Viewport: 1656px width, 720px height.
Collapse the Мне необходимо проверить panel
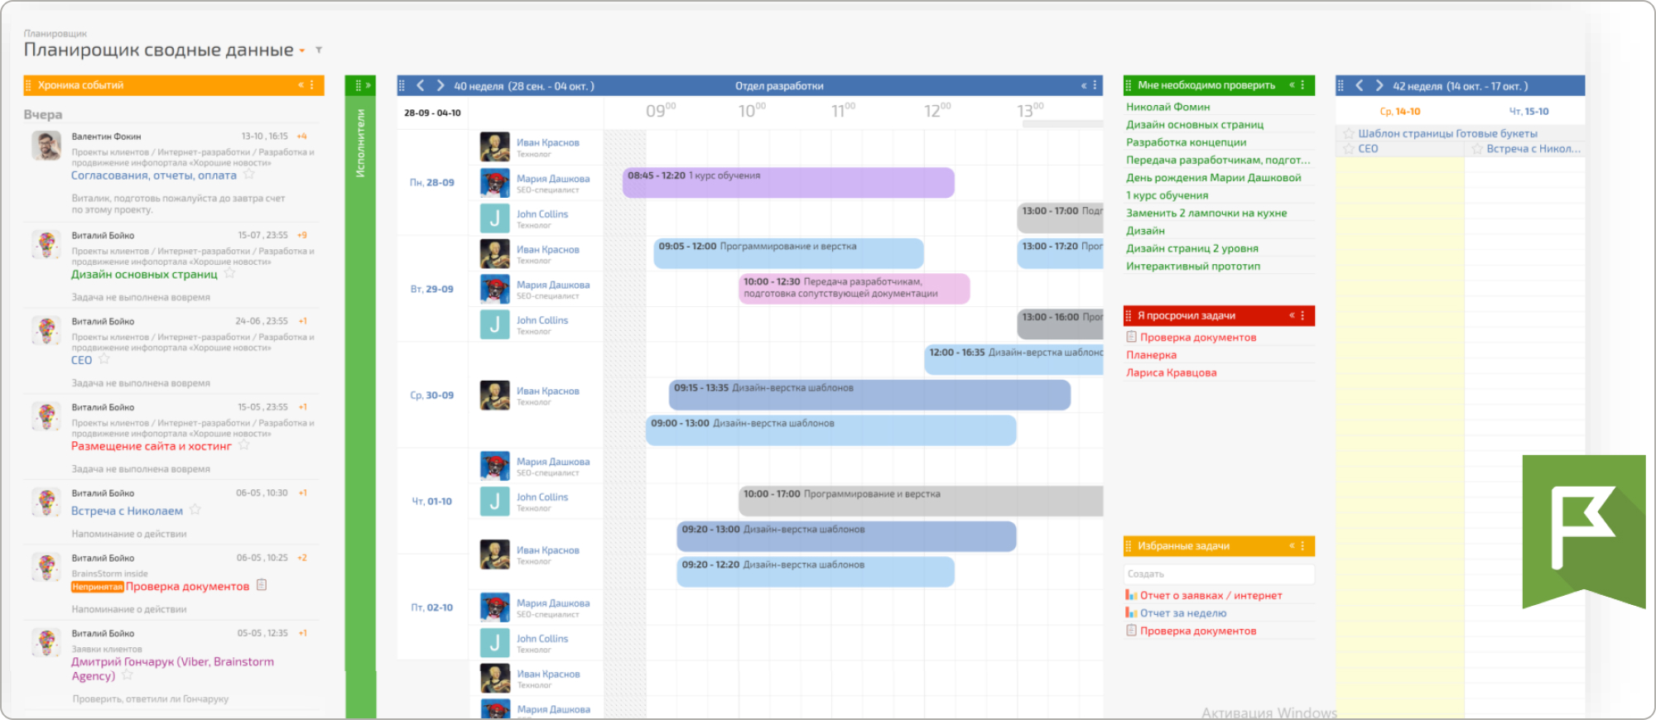pyautogui.click(x=1292, y=85)
